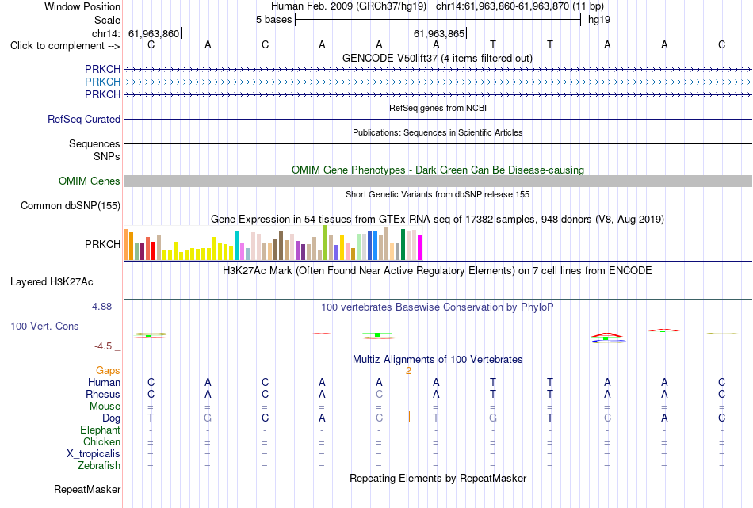Click the orange insertion bar in Dog row
The height and width of the screenshot is (508, 753).
click(x=409, y=417)
